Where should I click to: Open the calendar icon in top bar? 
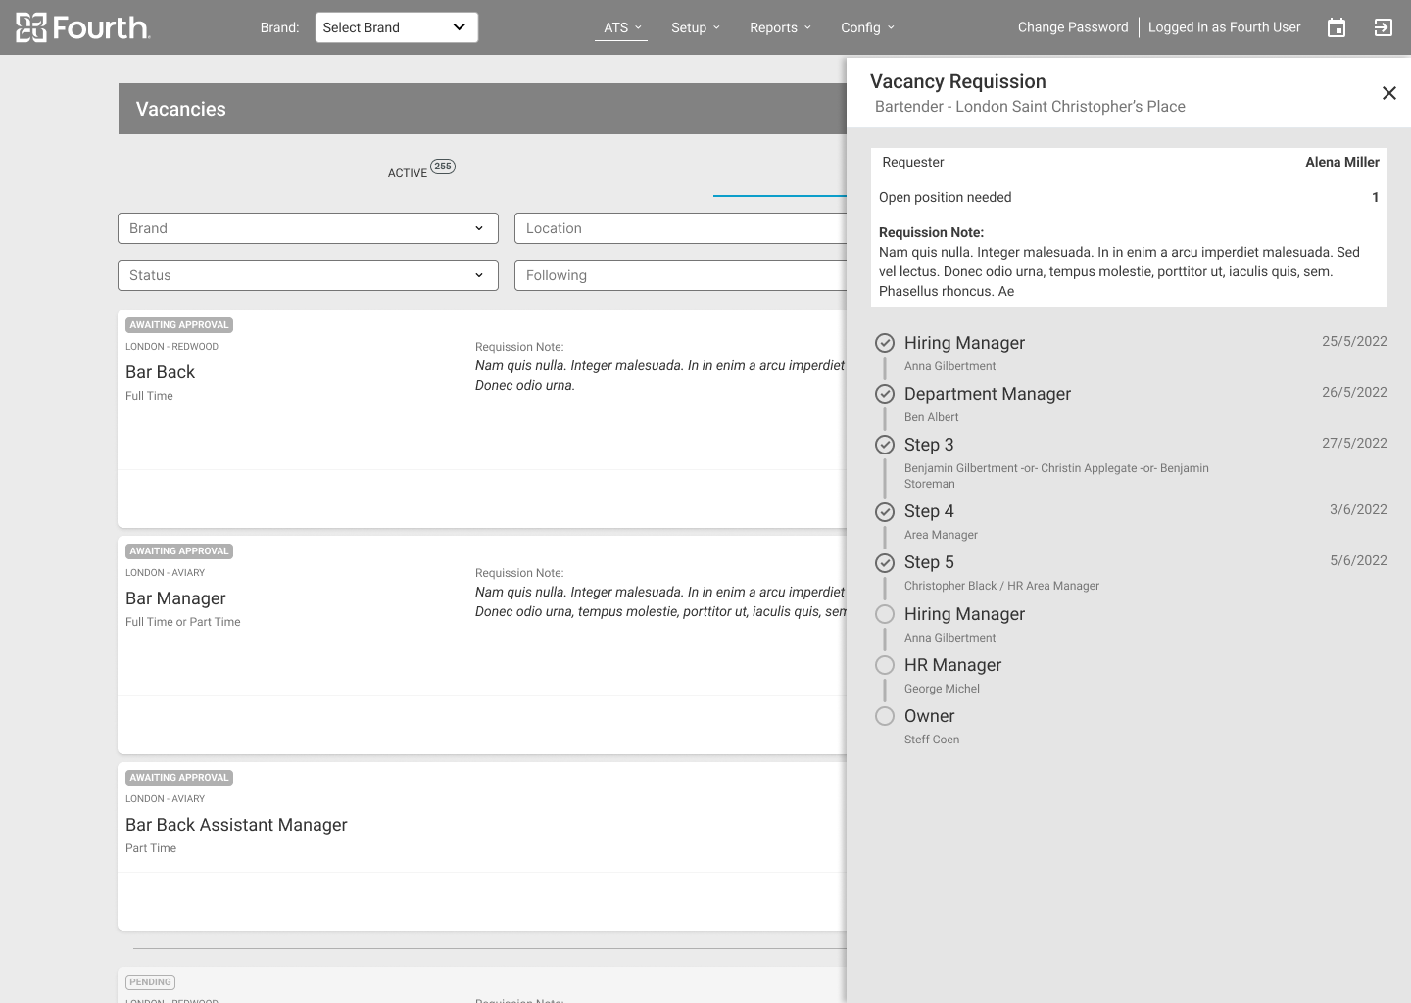(1337, 27)
